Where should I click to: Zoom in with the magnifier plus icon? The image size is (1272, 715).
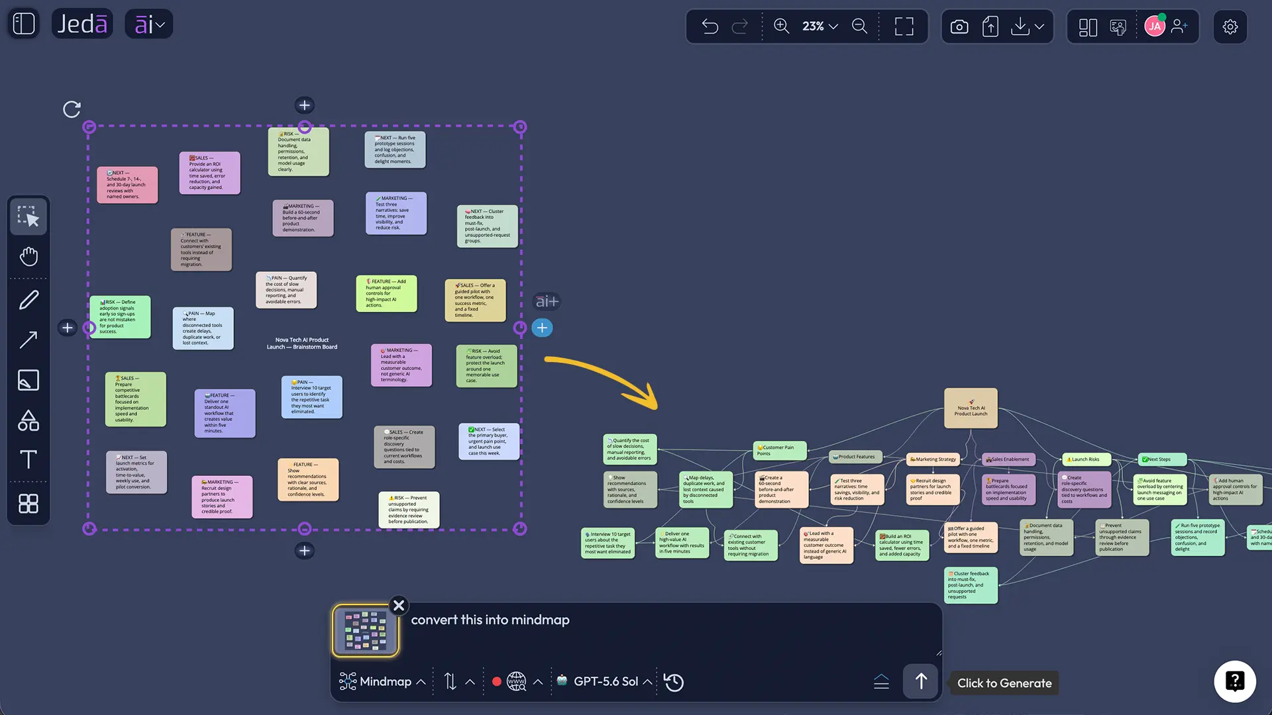tap(782, 26)
